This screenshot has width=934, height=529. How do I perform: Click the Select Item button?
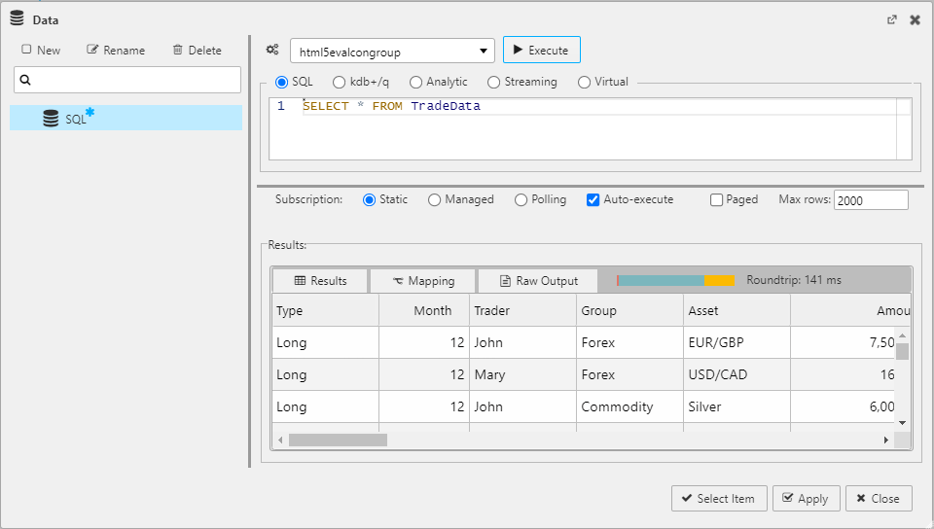click(x=719, y=498)
